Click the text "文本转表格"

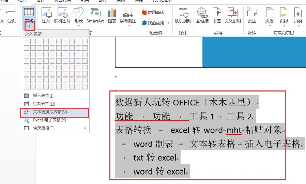[x=212, y=144]
